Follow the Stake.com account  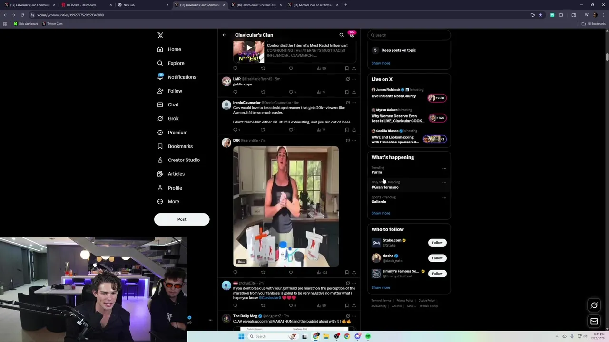tap(437, 243)
